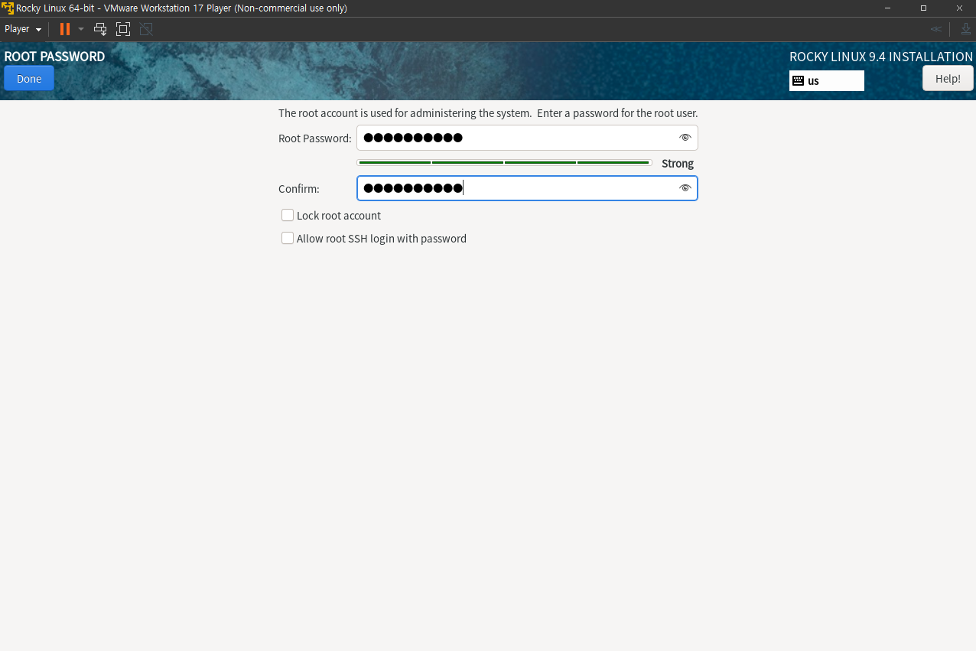Focus the Root Password field
Viewport: 976px width, 651px height.
point(527,138)
